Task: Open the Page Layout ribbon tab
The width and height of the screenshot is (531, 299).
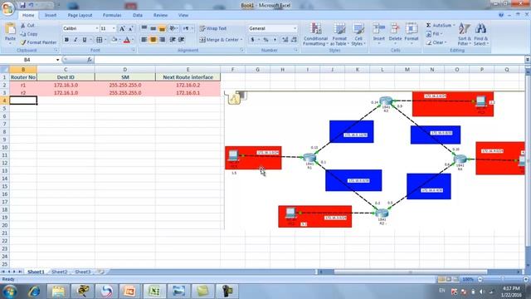Action: pyautogui.click(x=80, y=15)
